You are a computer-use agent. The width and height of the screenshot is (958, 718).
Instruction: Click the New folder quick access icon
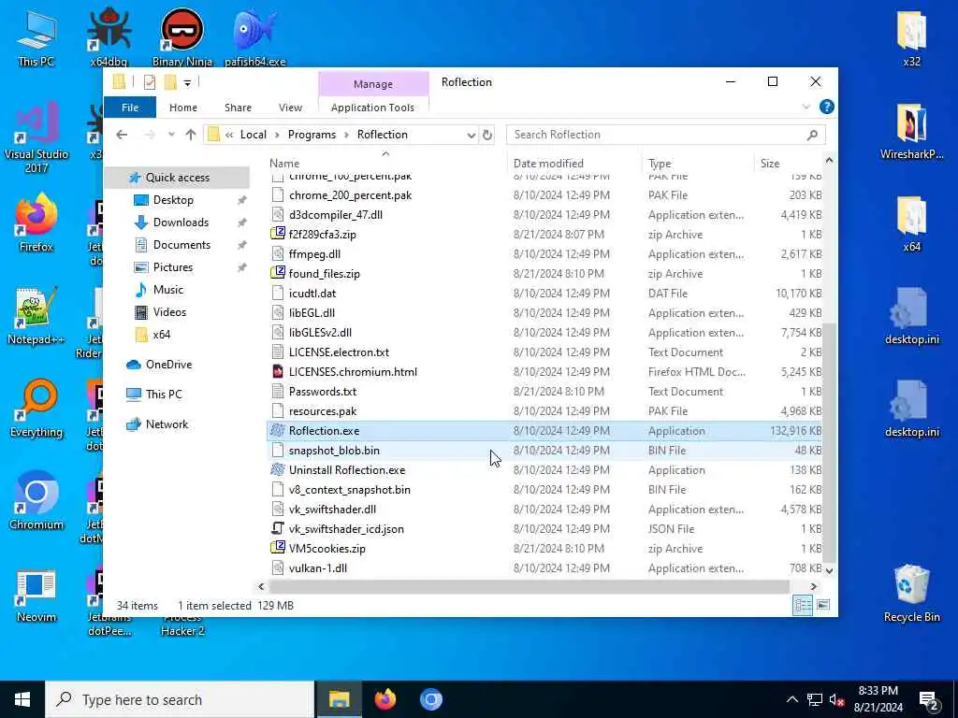pos(170,82)
